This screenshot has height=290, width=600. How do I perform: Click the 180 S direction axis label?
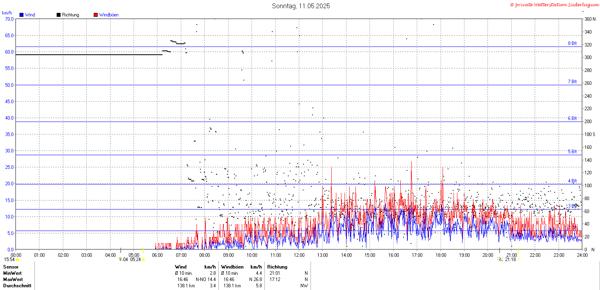[589, 134]
